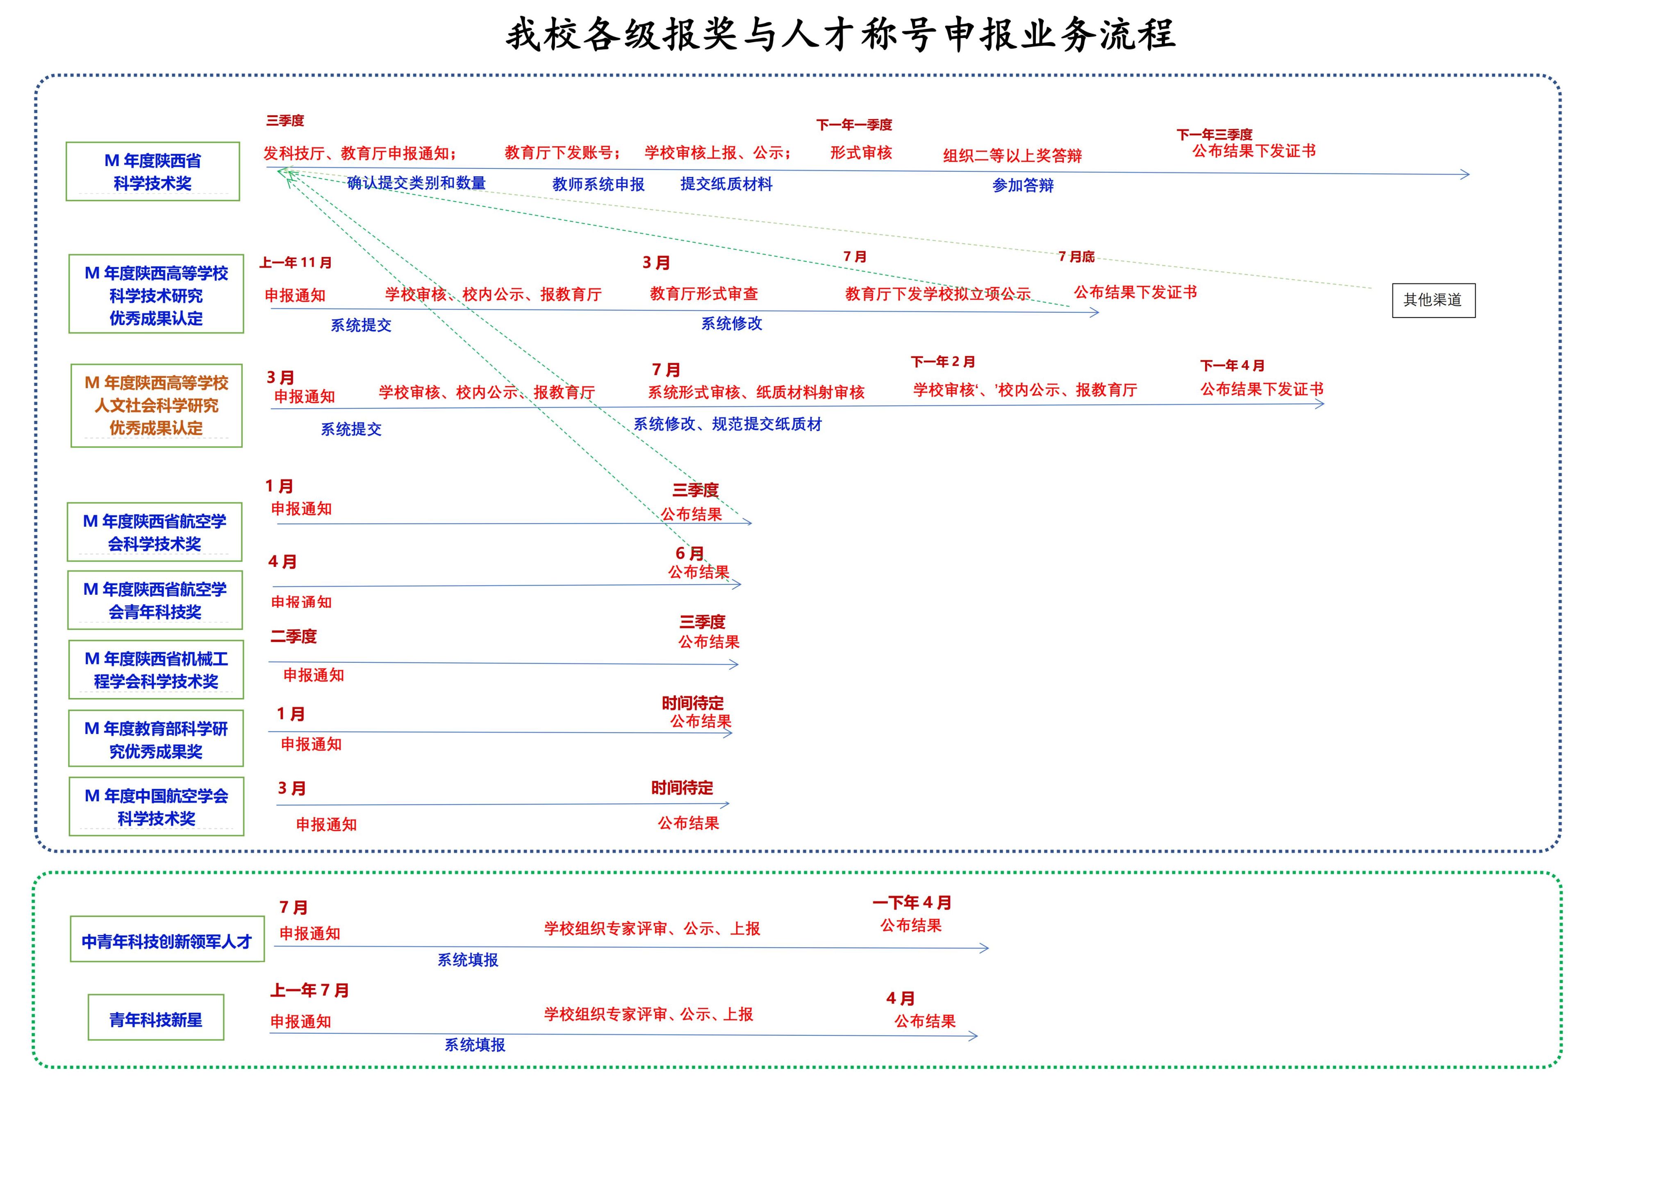The width and height of the screenshot is (1679, 1187).
Task: Select the 青年科技新星 box
Action: click(x=156, y=1017)
